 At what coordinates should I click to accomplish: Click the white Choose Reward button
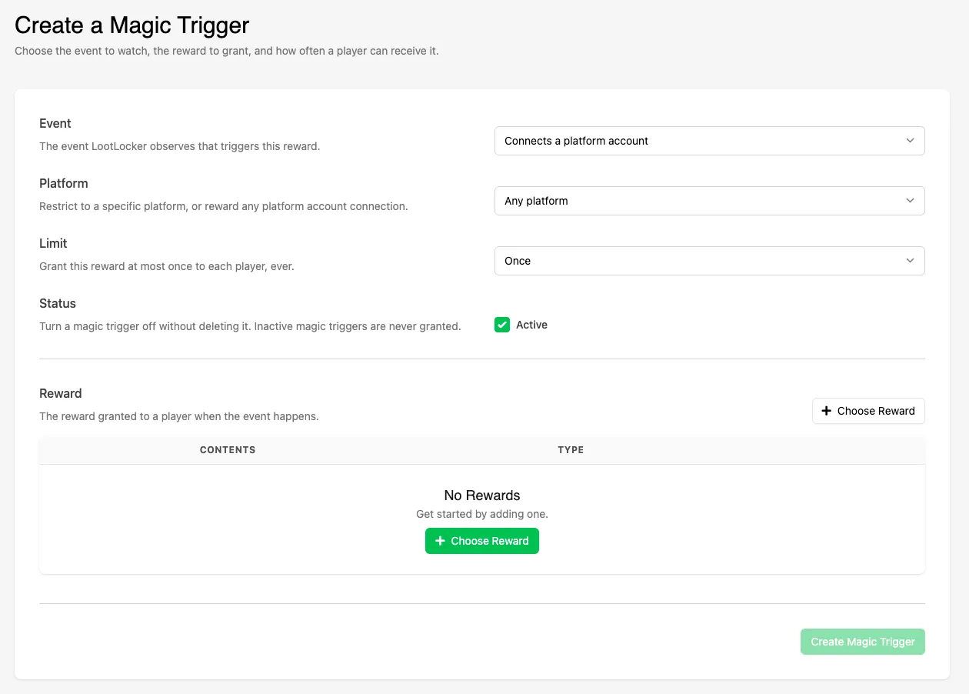868,411
